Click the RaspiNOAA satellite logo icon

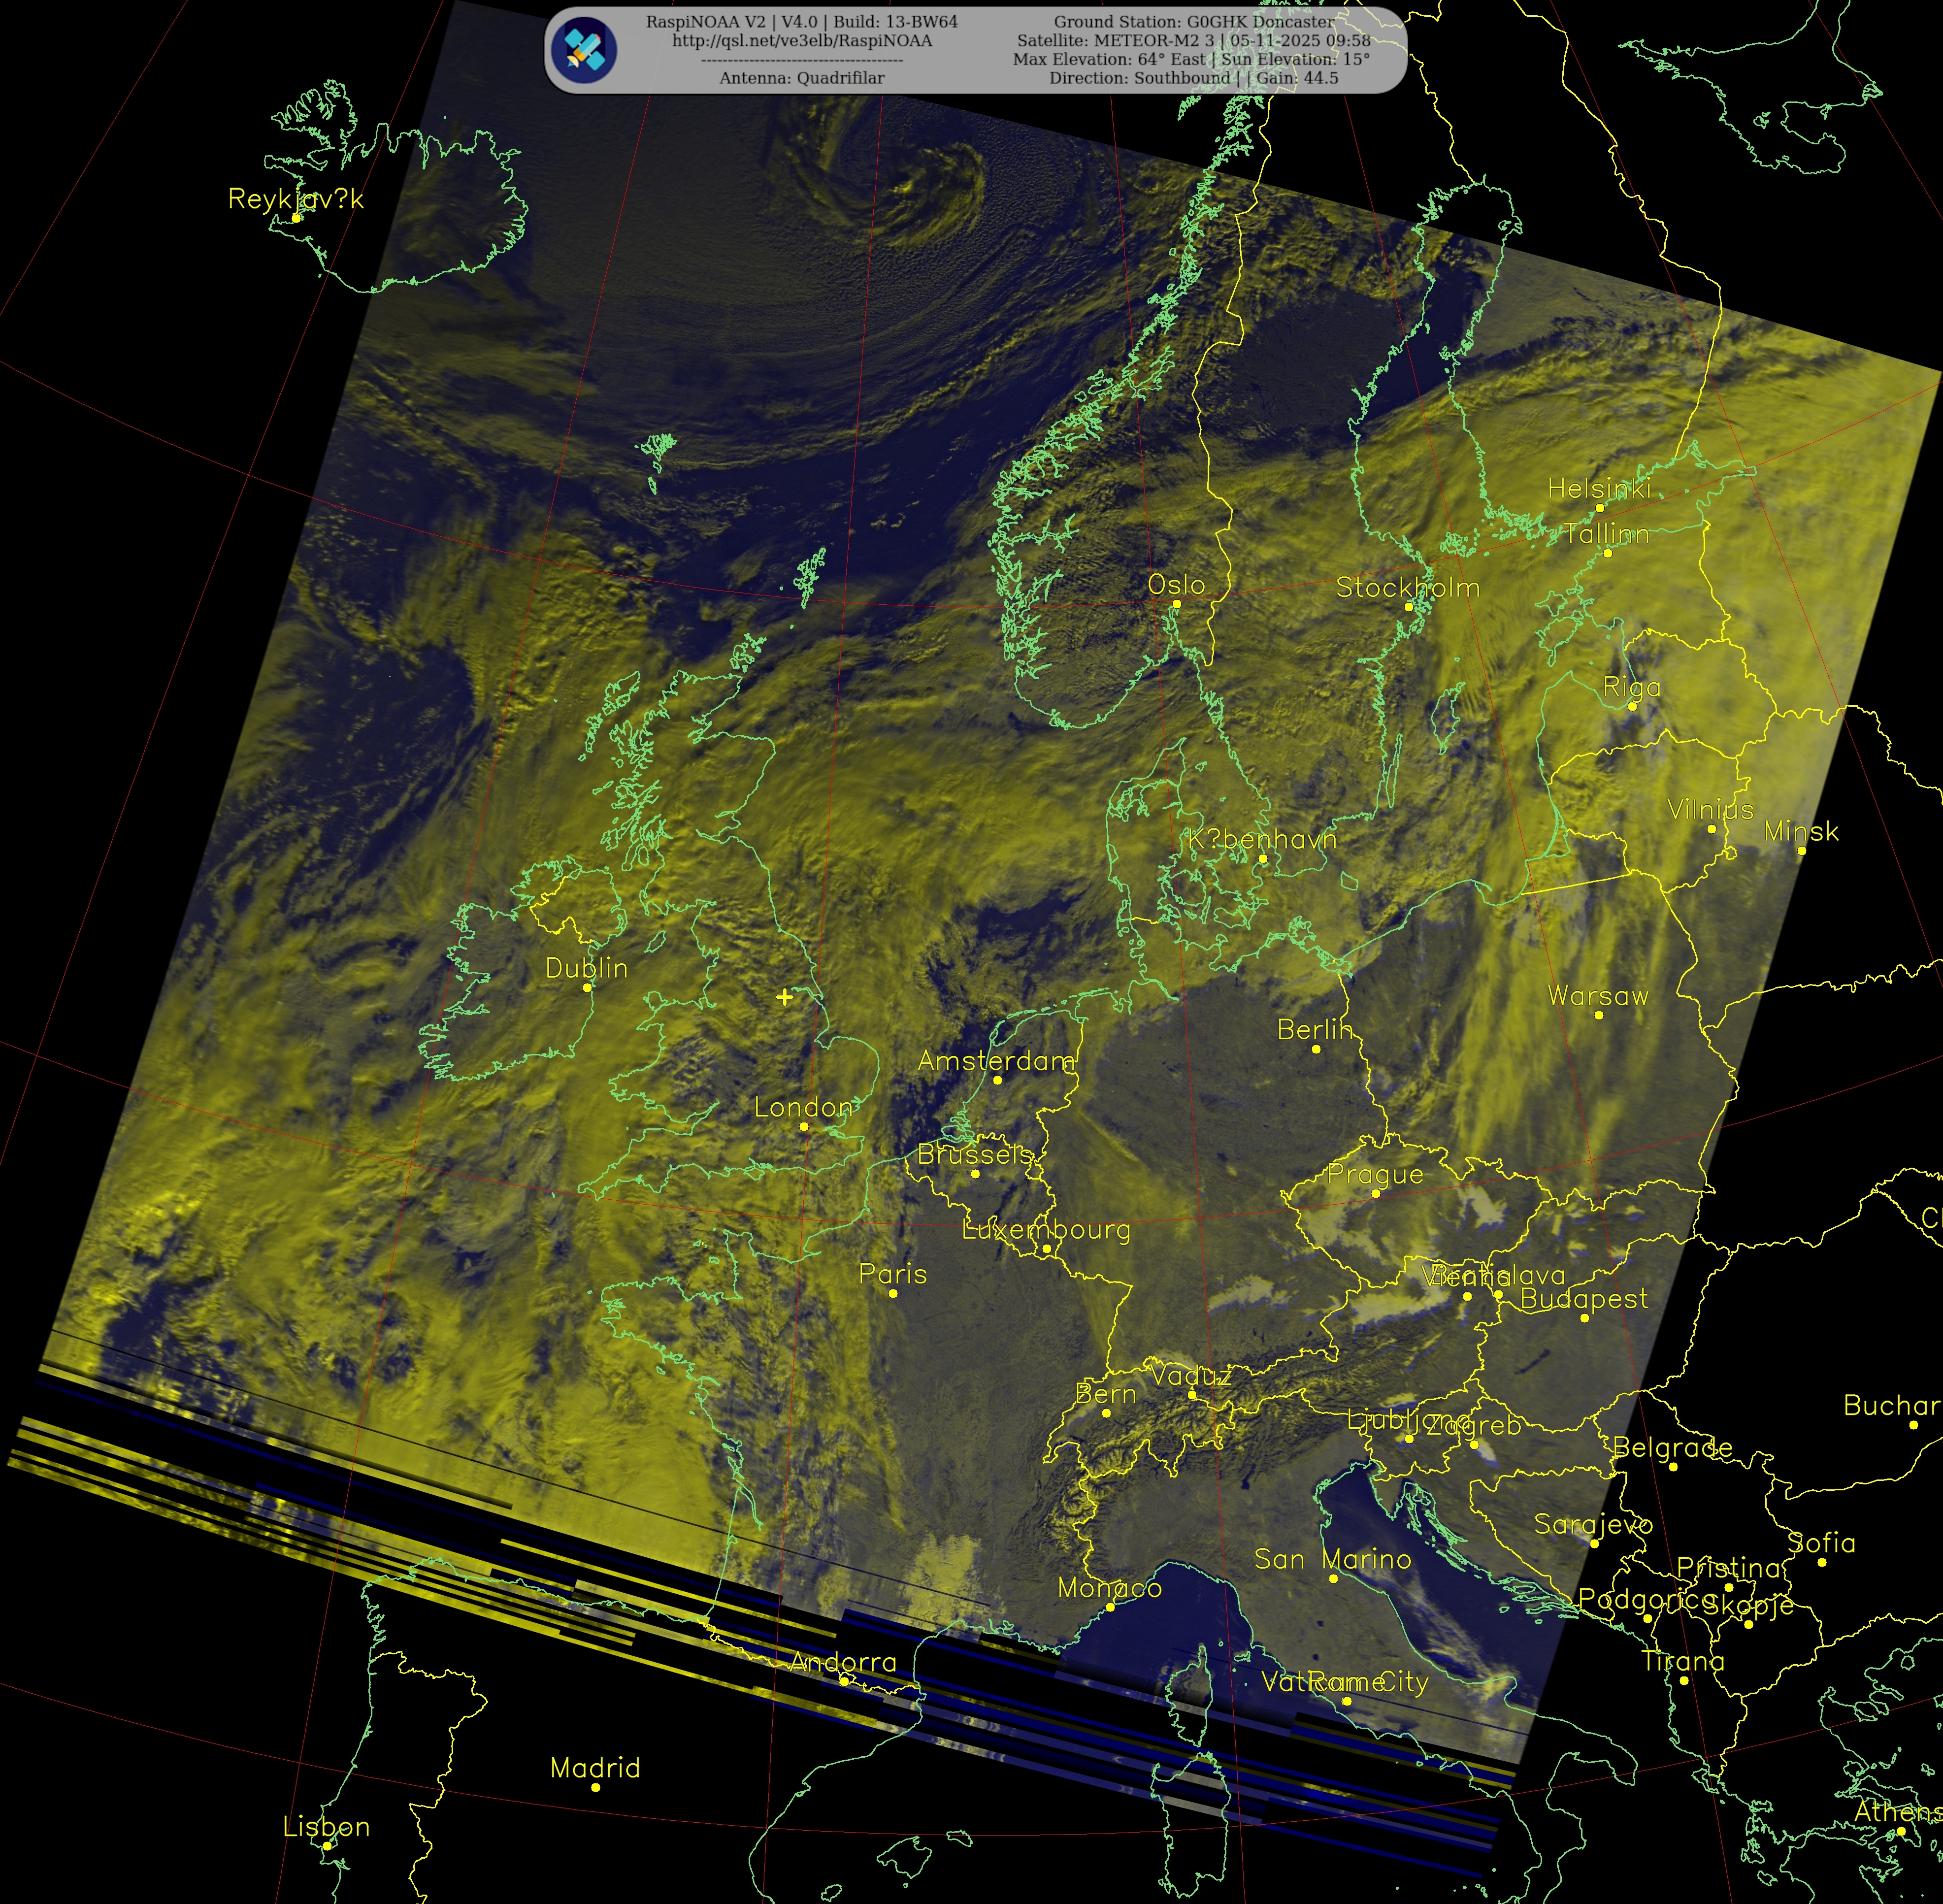[x=584, y=50]
